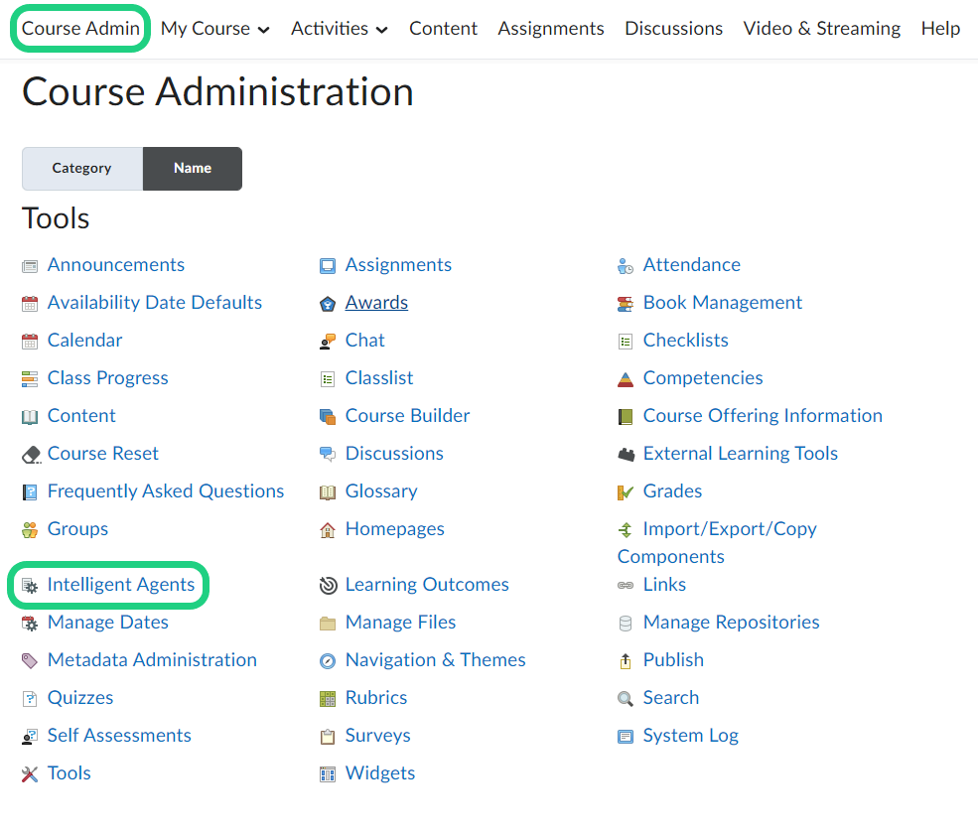
Task: Open the Classlist link
Action: click(x=379, y=378)
